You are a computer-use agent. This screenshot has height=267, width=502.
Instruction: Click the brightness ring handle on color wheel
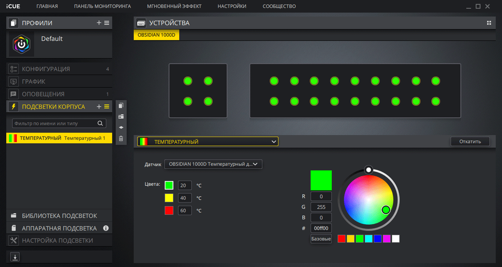[x=369, y=170]
